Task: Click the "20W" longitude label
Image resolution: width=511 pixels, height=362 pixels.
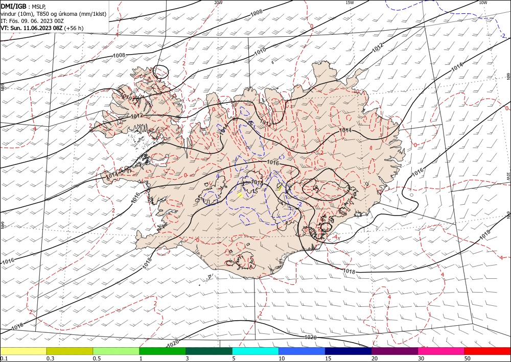Action: (218, 3)
